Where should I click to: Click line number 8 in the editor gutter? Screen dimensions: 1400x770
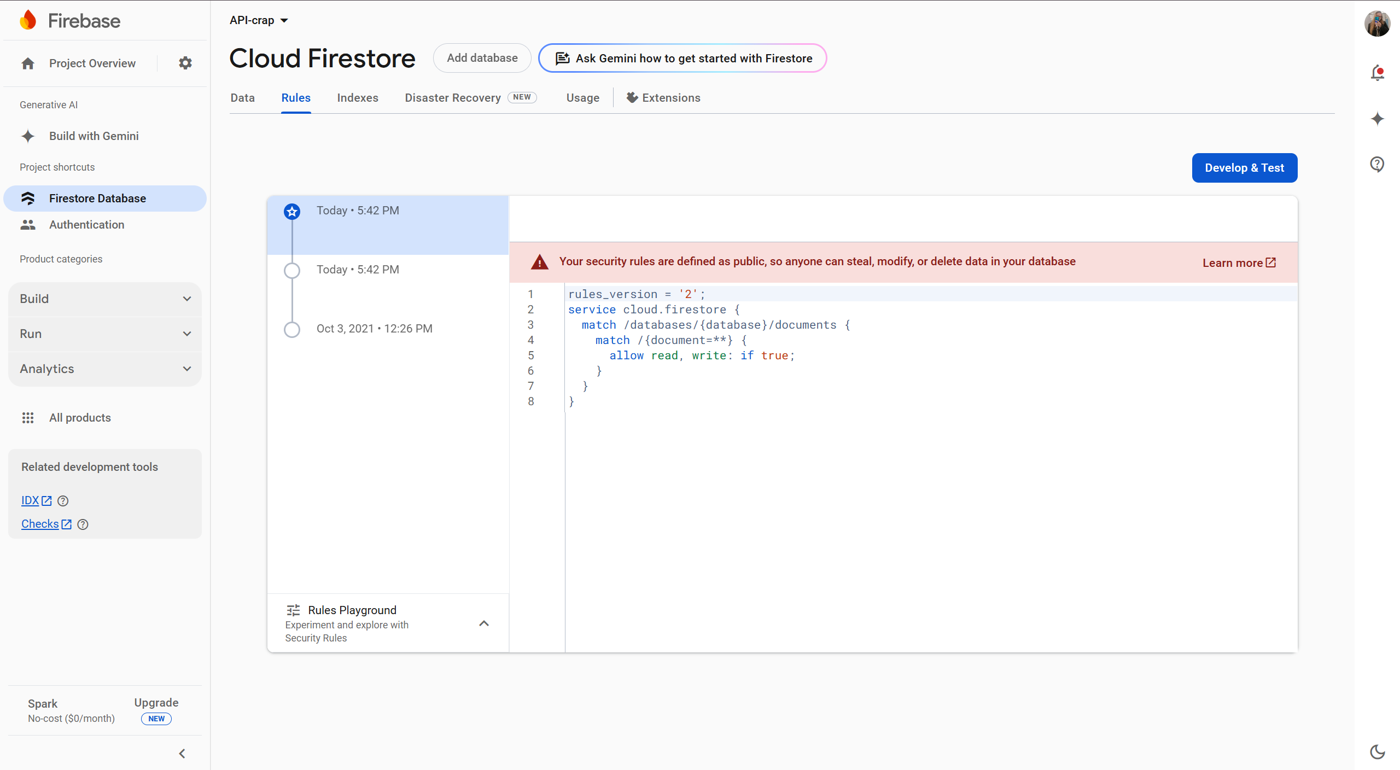tap(530, 401)
